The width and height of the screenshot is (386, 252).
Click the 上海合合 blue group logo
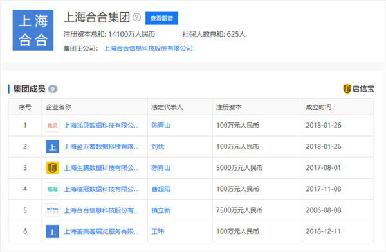pyautogui.click(x=33, y=30)
